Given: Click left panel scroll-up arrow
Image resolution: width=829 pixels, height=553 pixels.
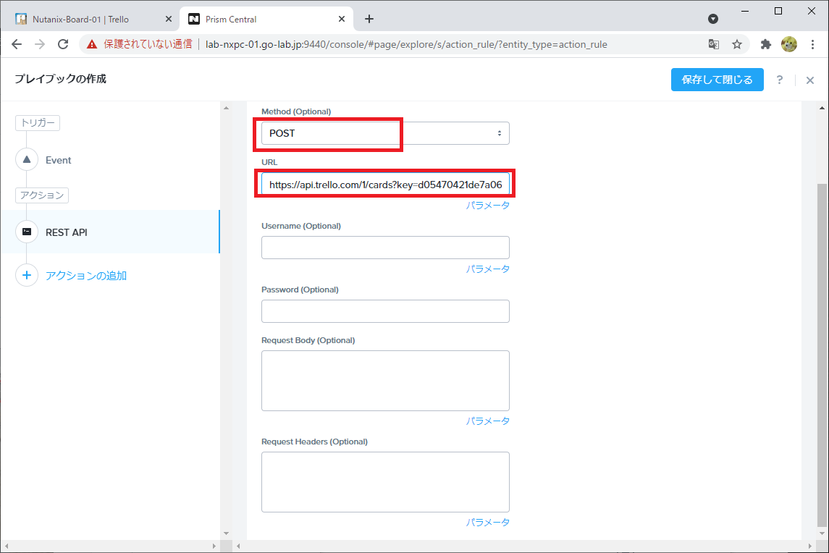Looking at the screenshot, I should (227, 108).
